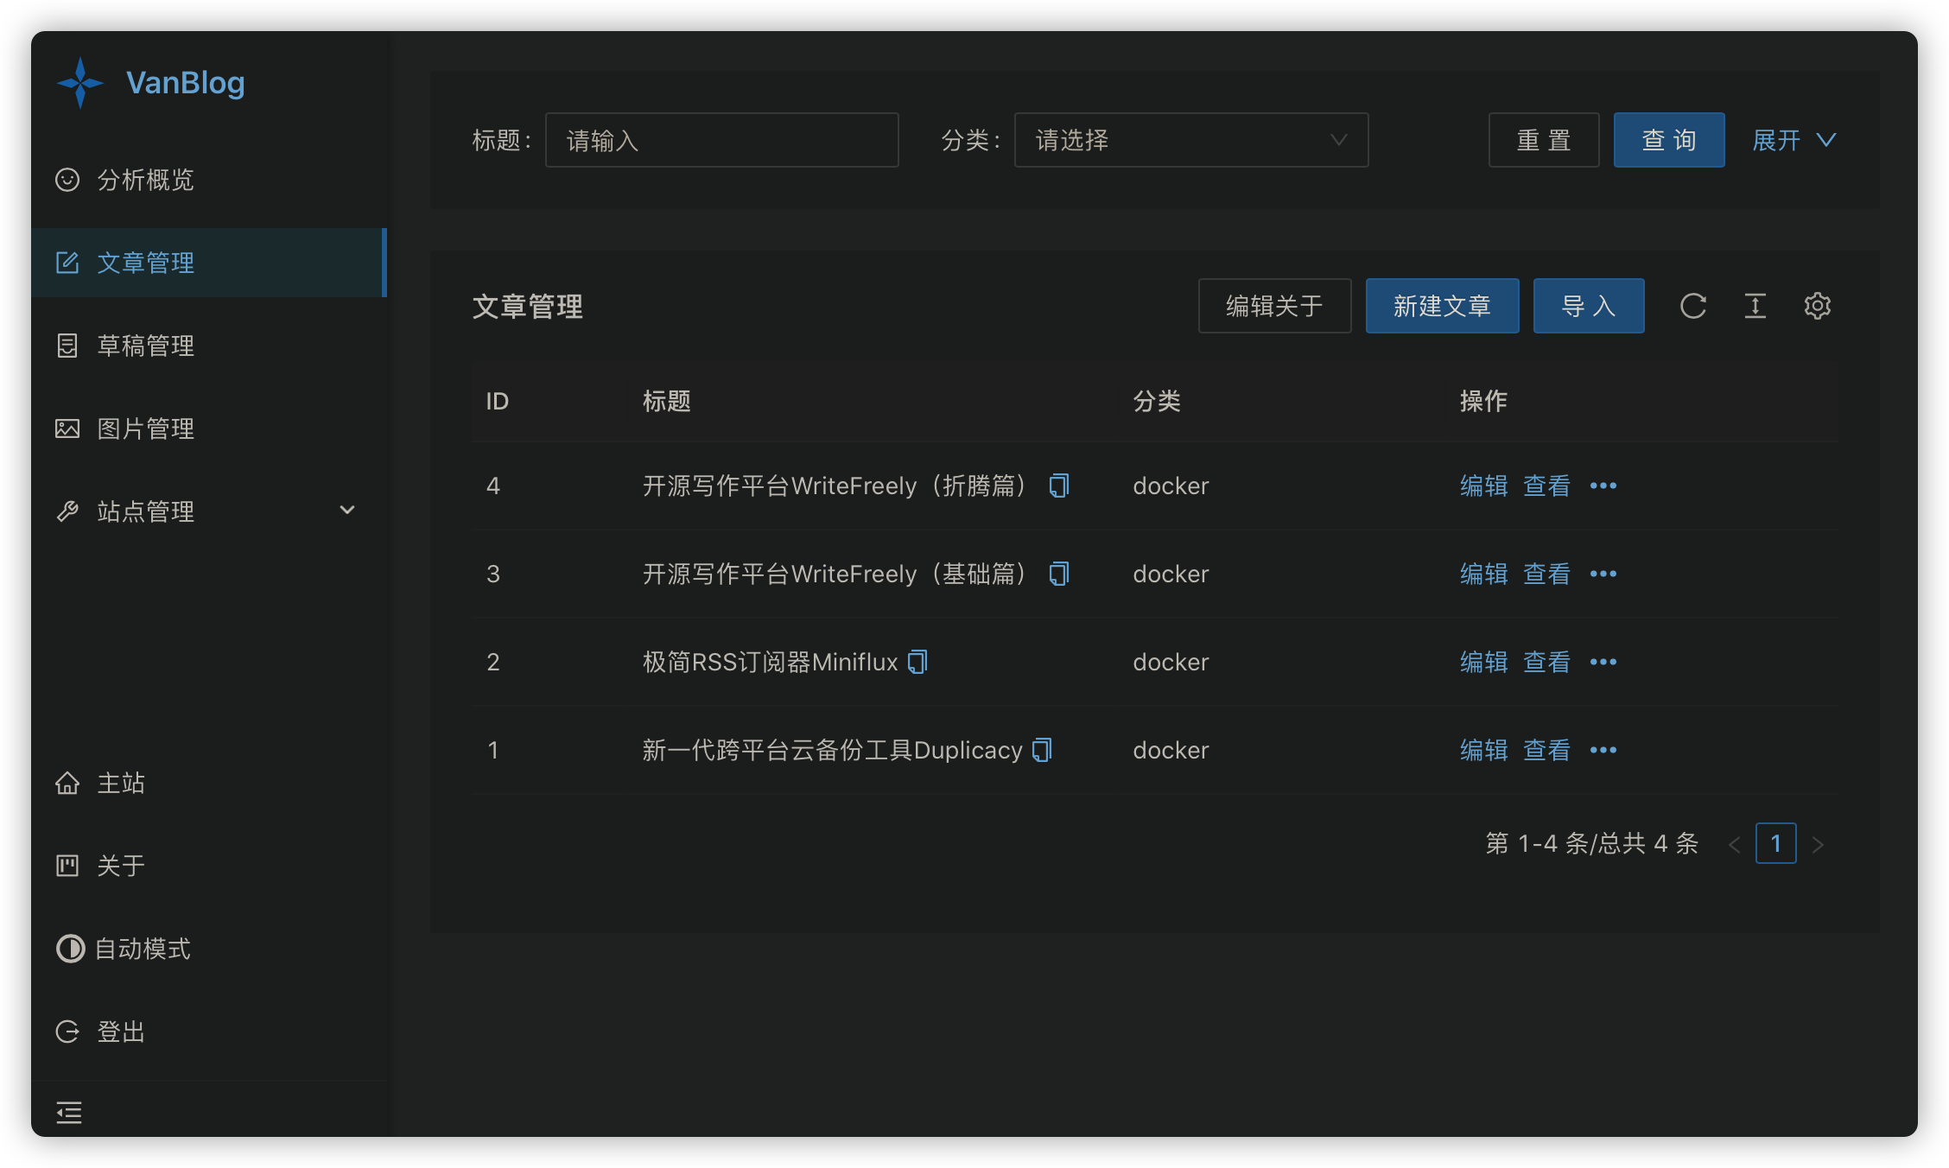This screenshot has height=1168, width=1949.
Task: Open the table density/row height icon
Action: [x=1755, y=306]
